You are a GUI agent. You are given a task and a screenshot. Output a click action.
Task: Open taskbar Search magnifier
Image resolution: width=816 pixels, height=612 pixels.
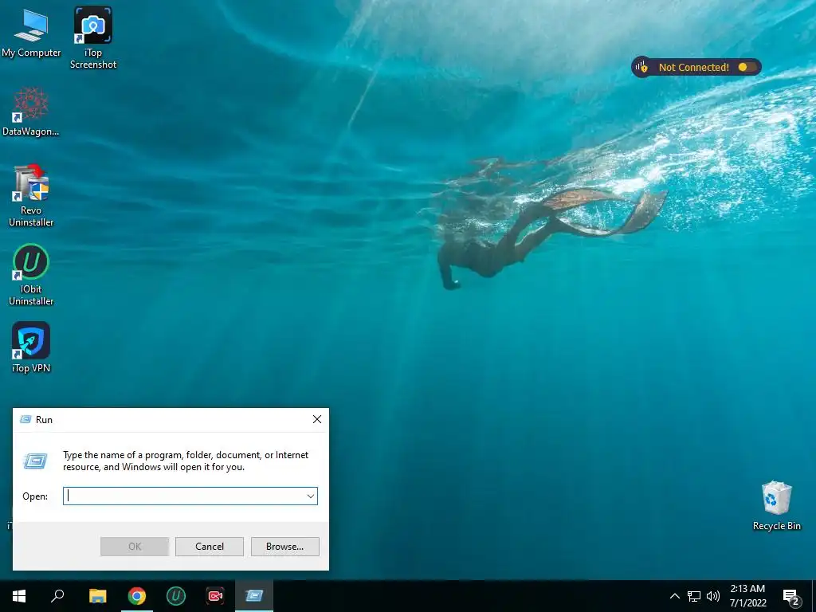click(x=57, y=596)
